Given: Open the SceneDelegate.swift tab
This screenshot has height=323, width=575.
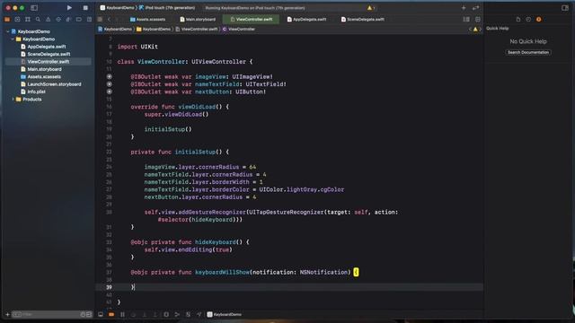Looking at the screenshot, I should pos(363,19).
